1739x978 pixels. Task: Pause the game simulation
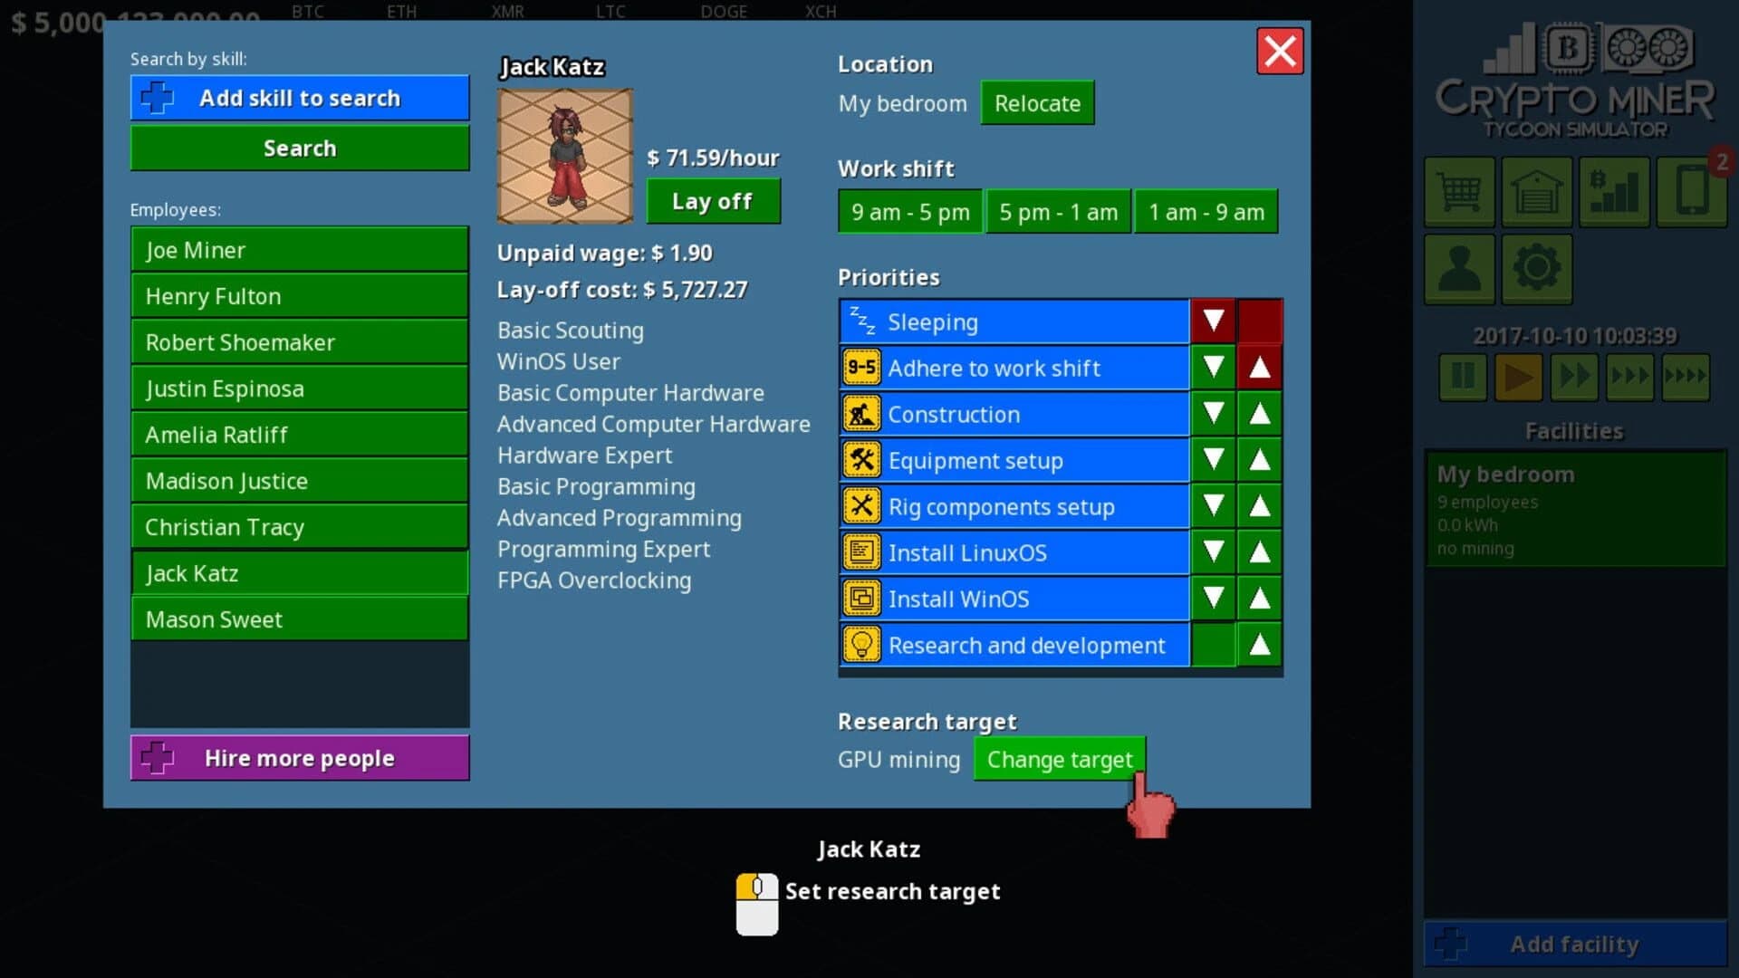[x=1462, y=378]
